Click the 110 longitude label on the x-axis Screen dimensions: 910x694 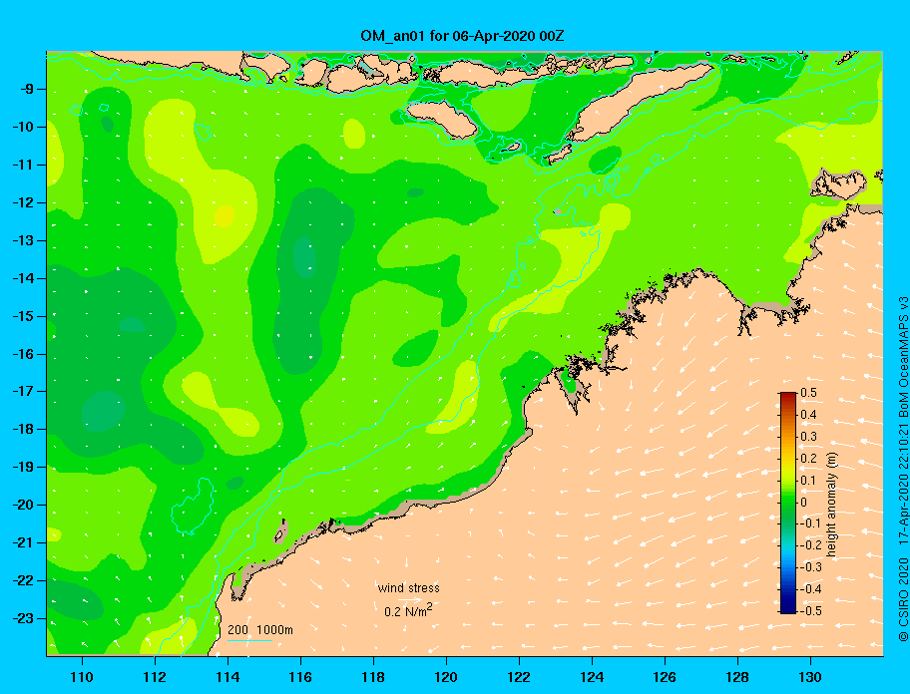click(x=82, y=677)
